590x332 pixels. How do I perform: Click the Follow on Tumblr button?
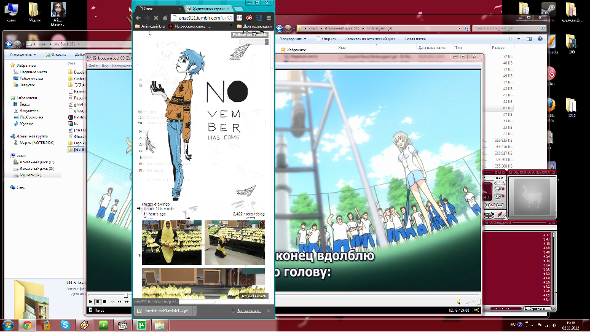[x=250, y=34]
